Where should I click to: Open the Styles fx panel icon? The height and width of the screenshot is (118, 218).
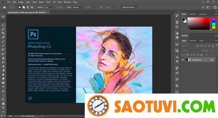click(x=177, y=38)
